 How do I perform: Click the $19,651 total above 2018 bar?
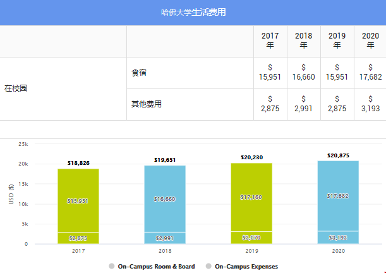pyautogui.click(x=165, y=160)
